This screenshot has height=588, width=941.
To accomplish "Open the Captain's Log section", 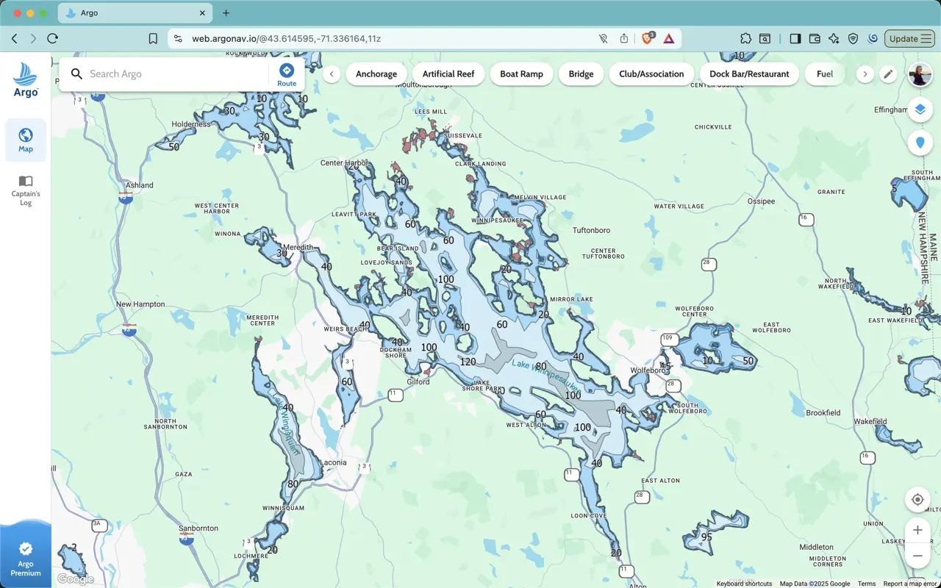I will [x=26, y=190].
